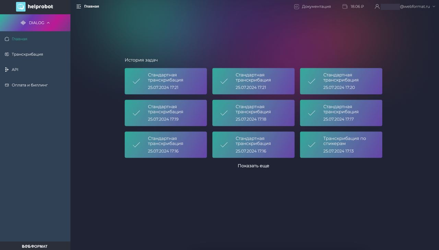Open the Документация link

[x=316, y=7]
